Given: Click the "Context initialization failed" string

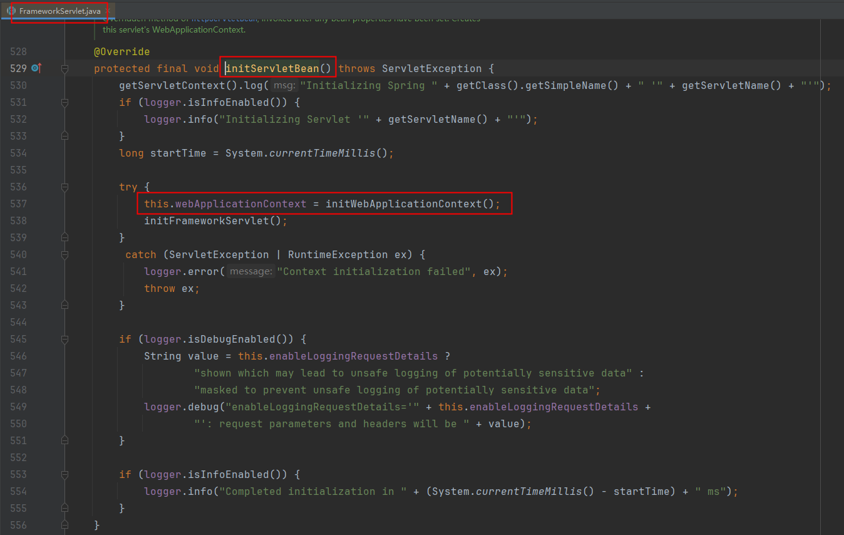Looking at the screenshot, I should [x=375, y=271].
